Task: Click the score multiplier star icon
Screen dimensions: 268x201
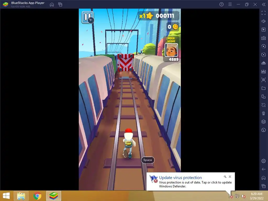Action: pos(149,16)
